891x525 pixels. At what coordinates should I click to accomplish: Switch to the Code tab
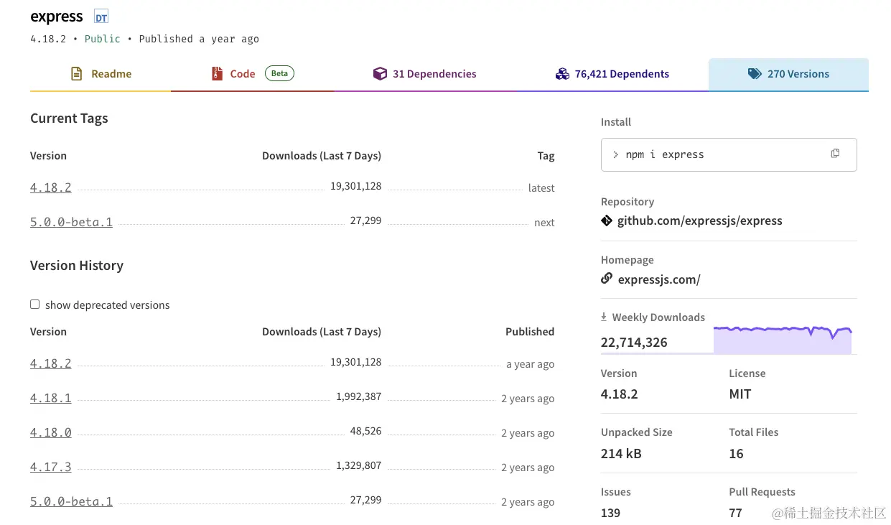click(253, 74)
